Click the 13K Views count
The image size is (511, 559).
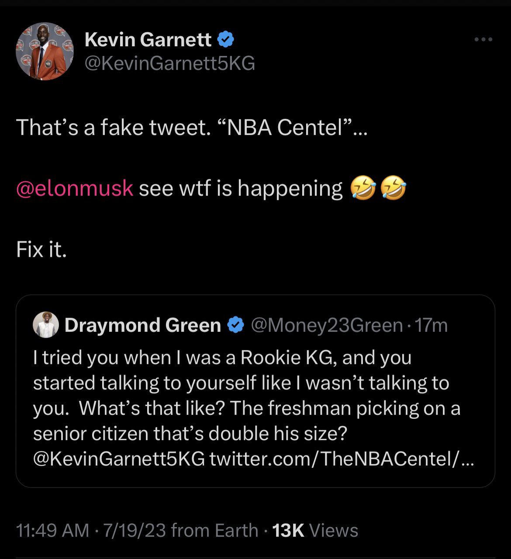pos(315,531)
